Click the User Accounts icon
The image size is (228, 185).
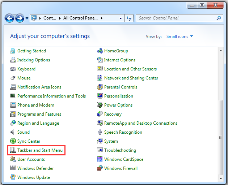point(13,159)
